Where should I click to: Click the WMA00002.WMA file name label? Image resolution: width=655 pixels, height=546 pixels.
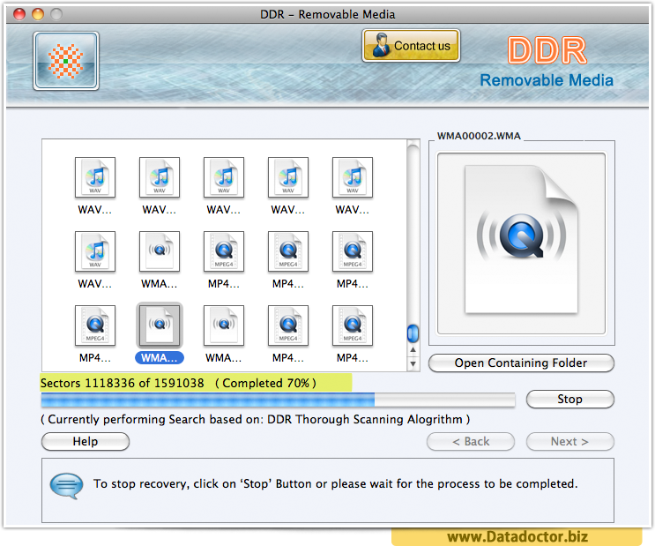tap(479, 136)
